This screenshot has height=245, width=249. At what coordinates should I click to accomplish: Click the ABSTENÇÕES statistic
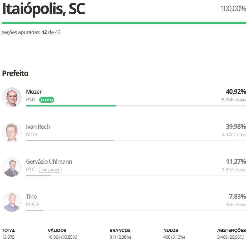(231, 234)
